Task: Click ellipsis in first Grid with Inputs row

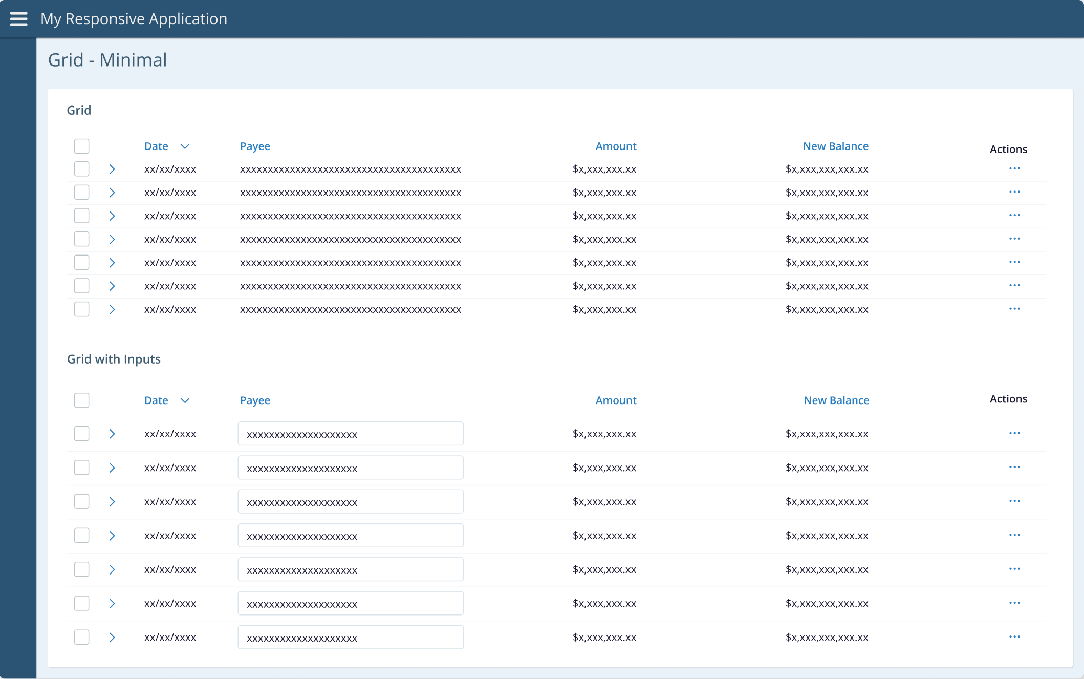Action: 1014,433
